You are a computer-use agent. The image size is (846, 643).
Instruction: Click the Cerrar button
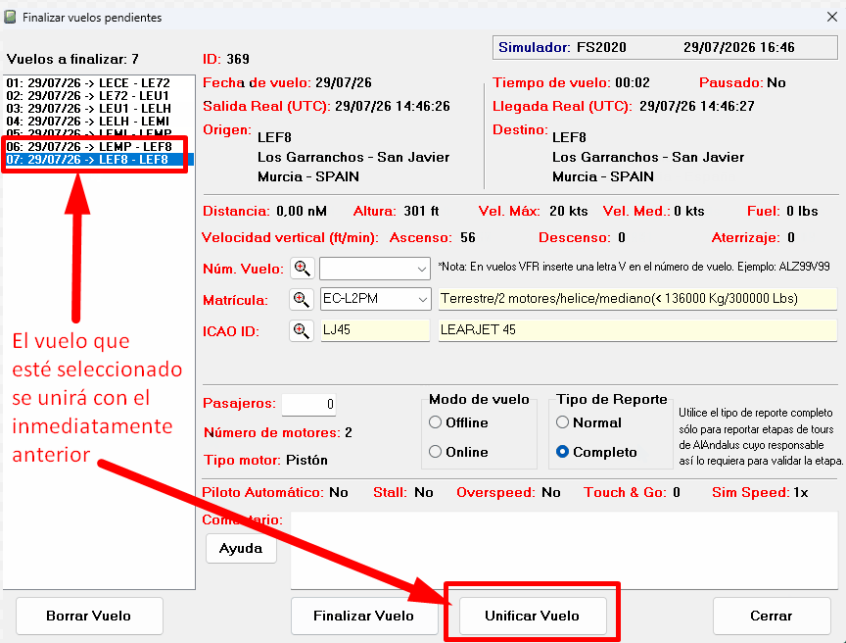771,616
